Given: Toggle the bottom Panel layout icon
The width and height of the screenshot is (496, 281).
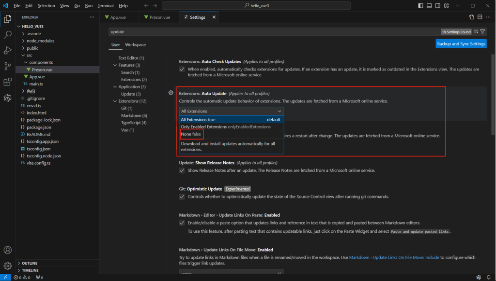Looking at the screenshot, I should (429, 6).
